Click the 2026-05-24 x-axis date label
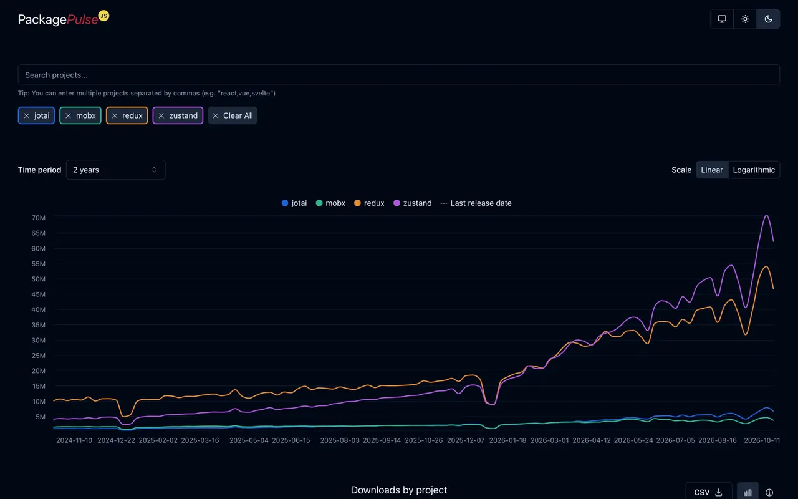798x499 pixels. (633, 440)
